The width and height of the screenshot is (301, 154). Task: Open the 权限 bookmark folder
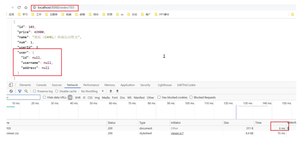(107, 14)
